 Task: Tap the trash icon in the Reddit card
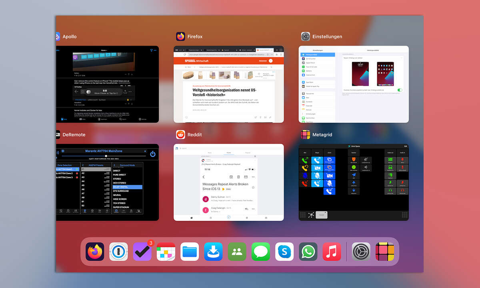click(238, 177)
